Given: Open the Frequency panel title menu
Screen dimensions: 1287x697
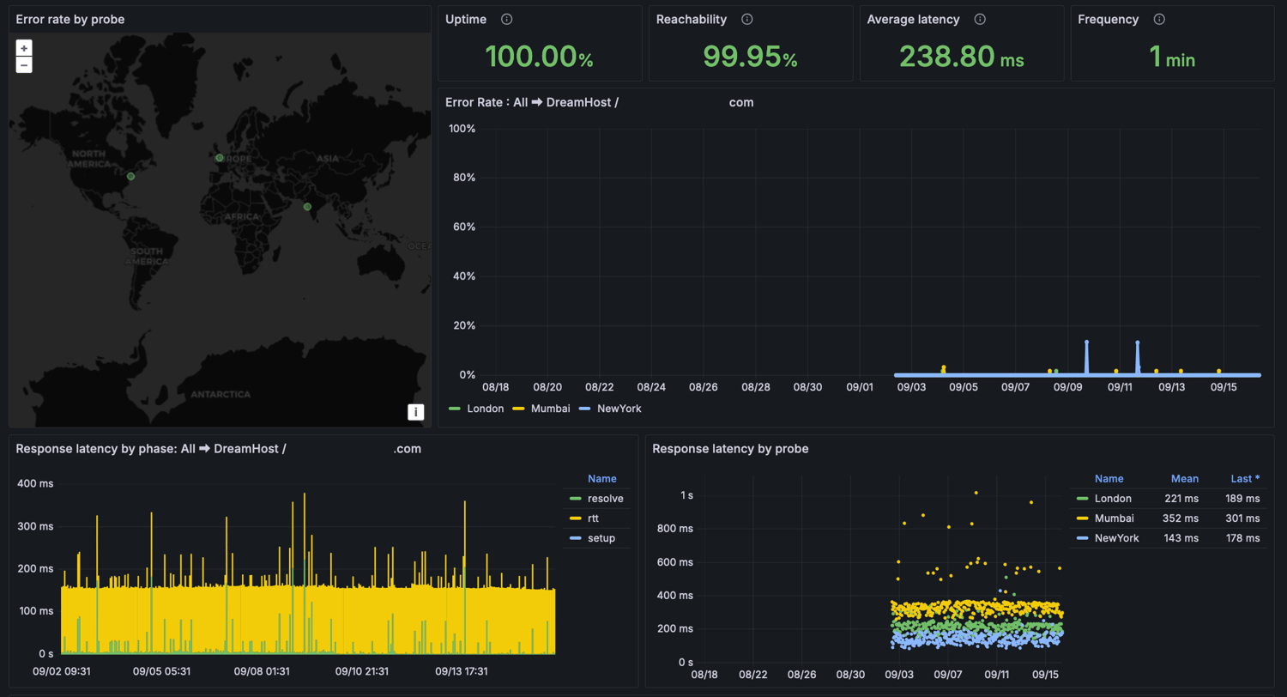Looking at the screenshot, I should coord(1109,19).
